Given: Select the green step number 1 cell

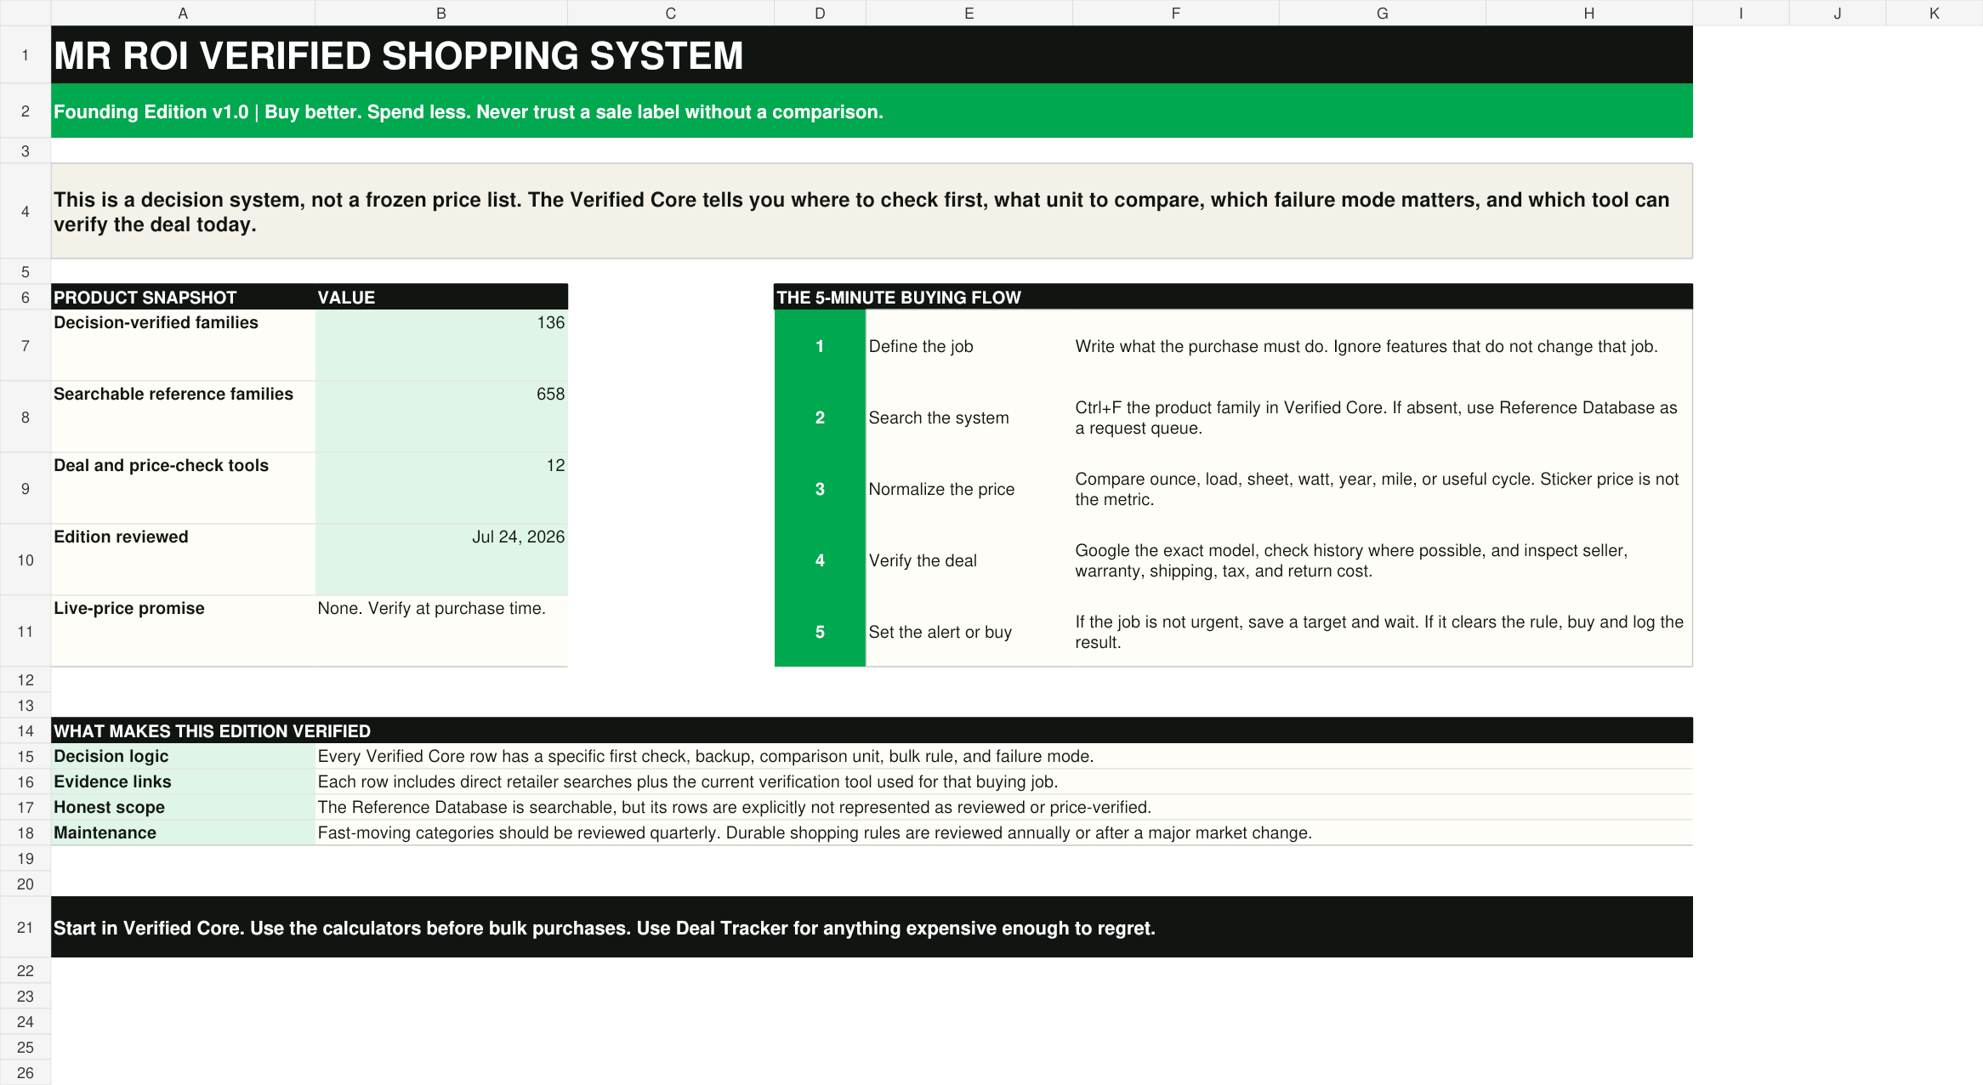Looking at the screenshot, I should 820,345.
